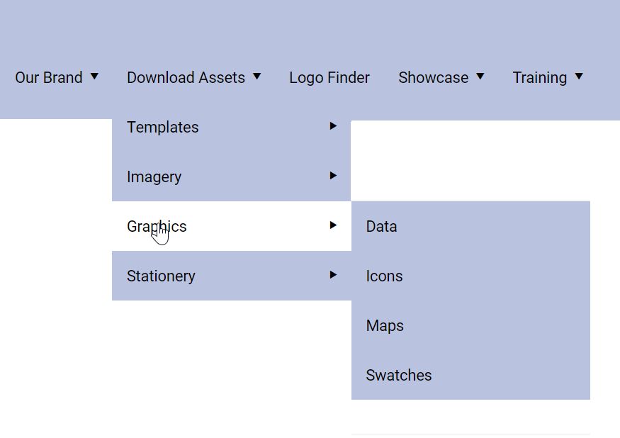Expand the Imagery submenu arrow
Screen dimensions: 620x438
[333, 176]
